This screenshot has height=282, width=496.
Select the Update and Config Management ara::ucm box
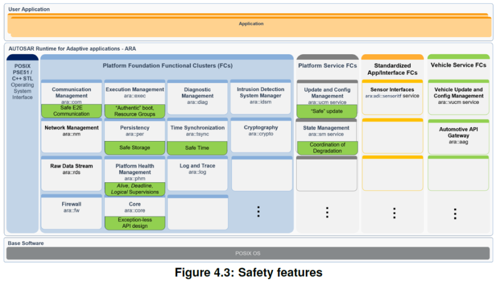coord(327,99)
